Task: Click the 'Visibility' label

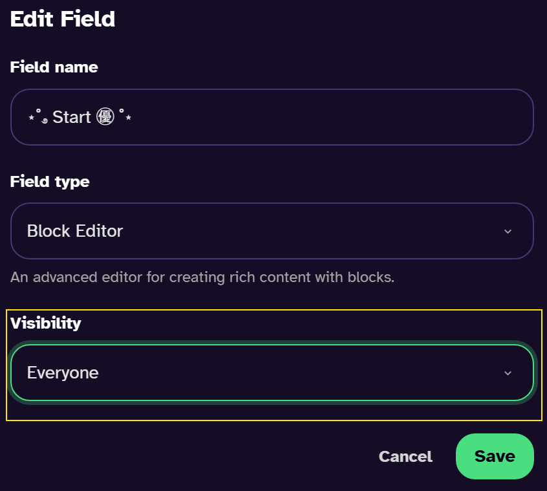Action: pos(46,323)
